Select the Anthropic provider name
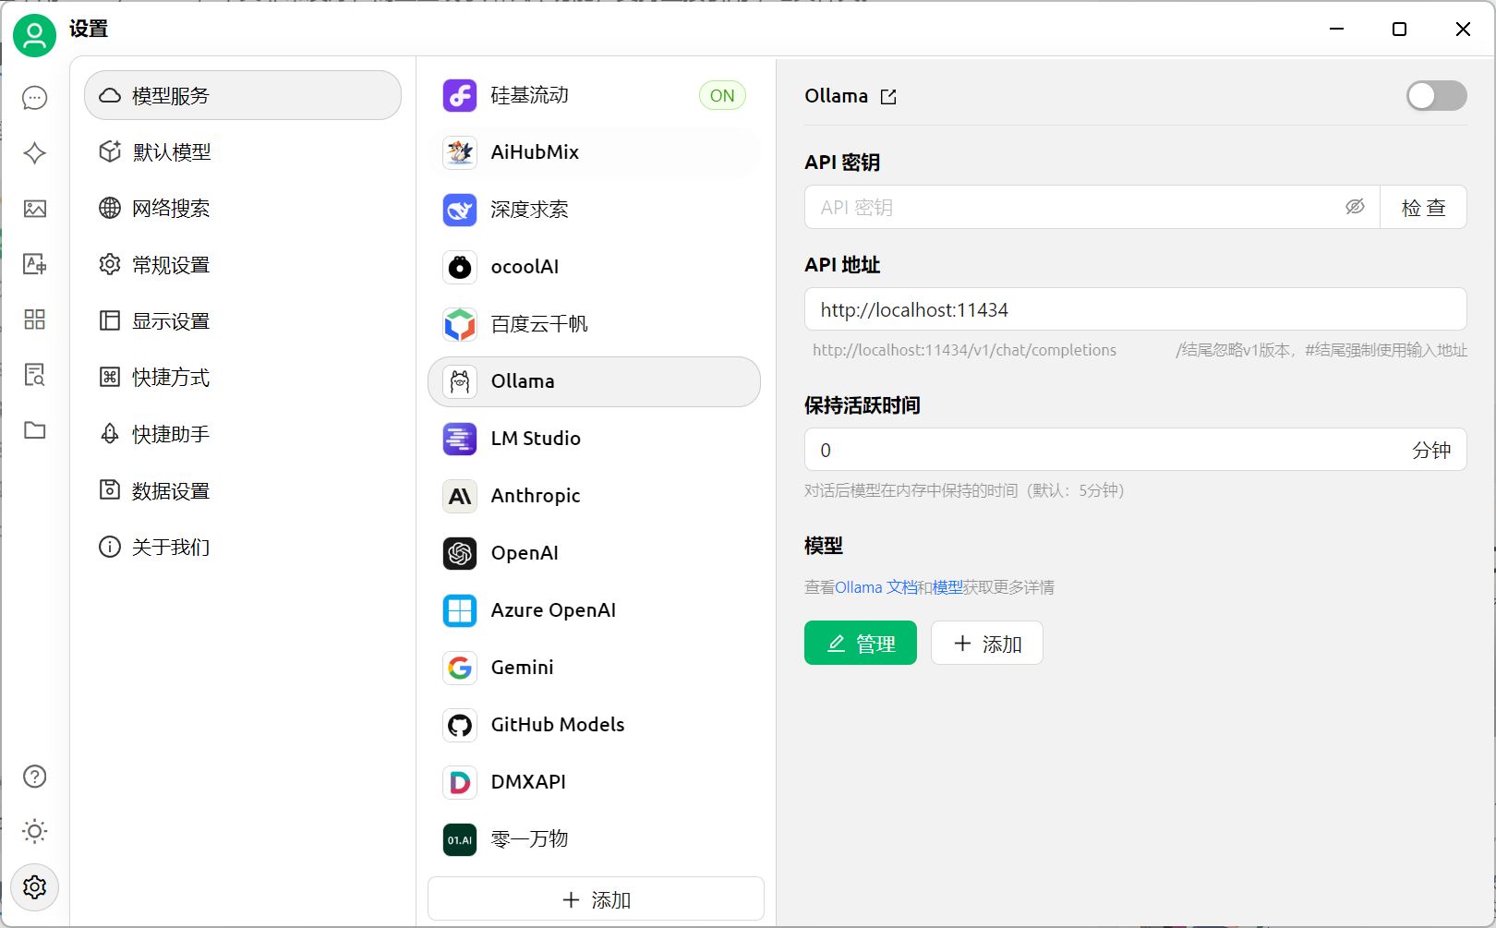The width and height of the screenshot is (1496, 928). (x=536, y=496)
